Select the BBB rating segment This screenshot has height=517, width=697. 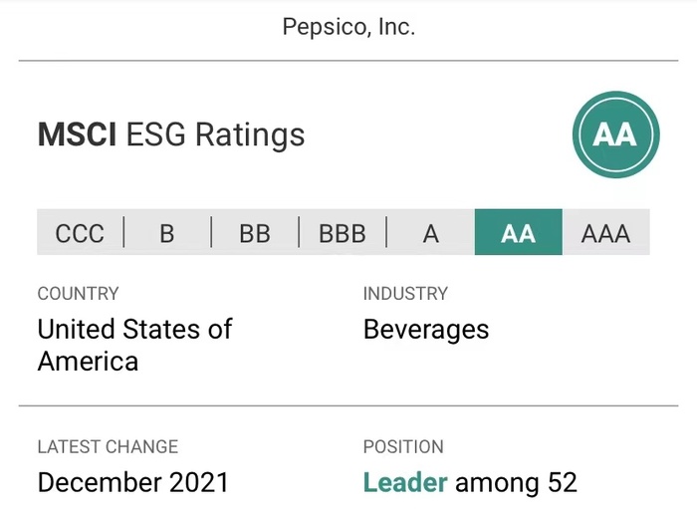tap(343, 232)
